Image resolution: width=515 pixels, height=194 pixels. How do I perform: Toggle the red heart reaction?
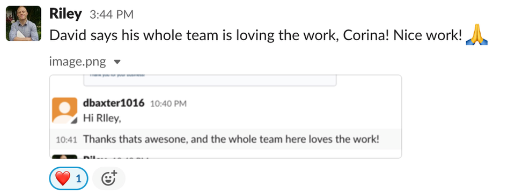click(x=68, y=178)
